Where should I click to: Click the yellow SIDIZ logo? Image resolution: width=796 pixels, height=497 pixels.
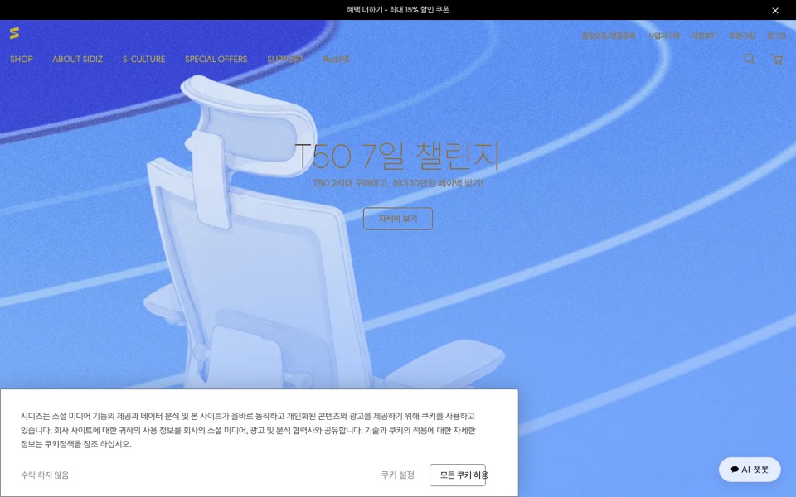click(x=14, y=33)
